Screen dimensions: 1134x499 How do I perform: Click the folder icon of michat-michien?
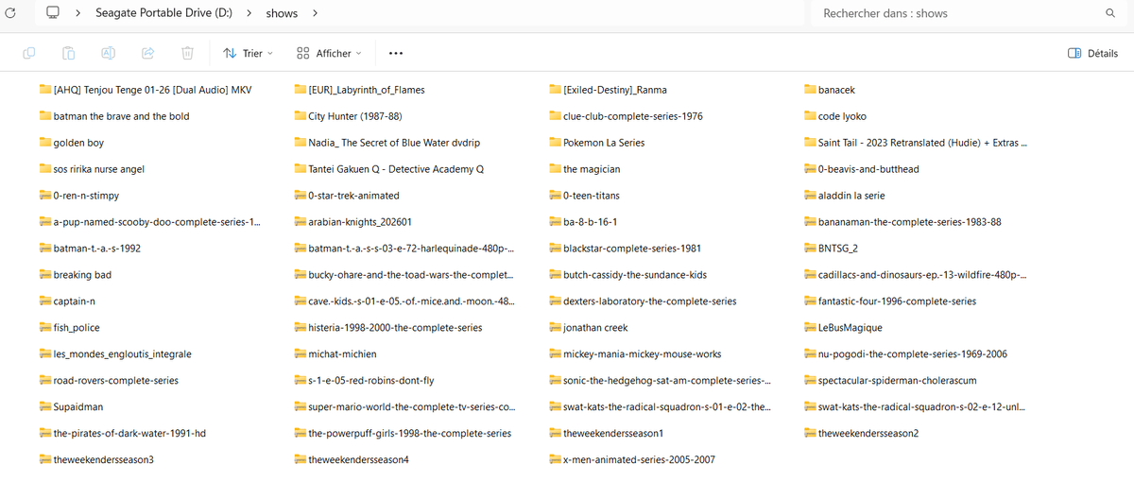click(301, 354)
